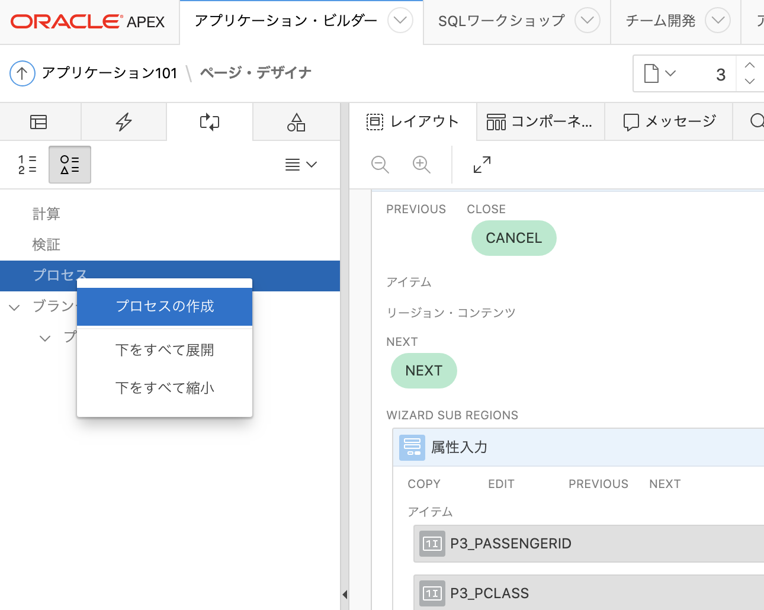Click the リージョン・コンテンツ label
764x610 pixels.
[451, 313]
